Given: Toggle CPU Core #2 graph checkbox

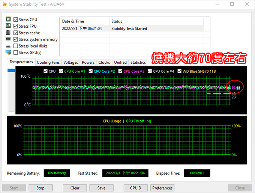Looking at the screenshot, I should point(91,71).
